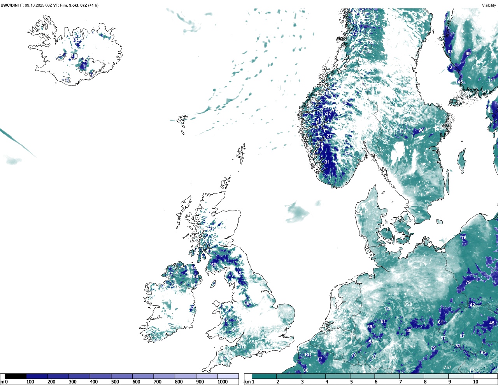
Task: Click the '655' visibility value in southern England
Action: (253, 342)
